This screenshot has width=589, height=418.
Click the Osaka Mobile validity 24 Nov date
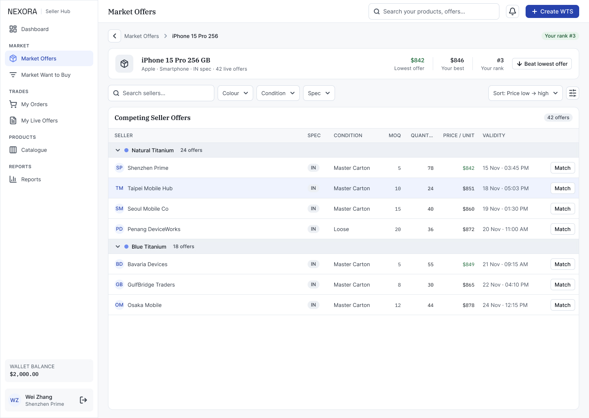(x=505, y=305)
